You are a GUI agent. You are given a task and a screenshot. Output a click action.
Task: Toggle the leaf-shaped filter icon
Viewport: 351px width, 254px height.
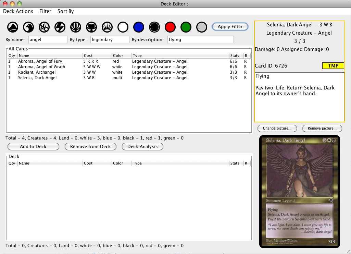pos(76,27)
